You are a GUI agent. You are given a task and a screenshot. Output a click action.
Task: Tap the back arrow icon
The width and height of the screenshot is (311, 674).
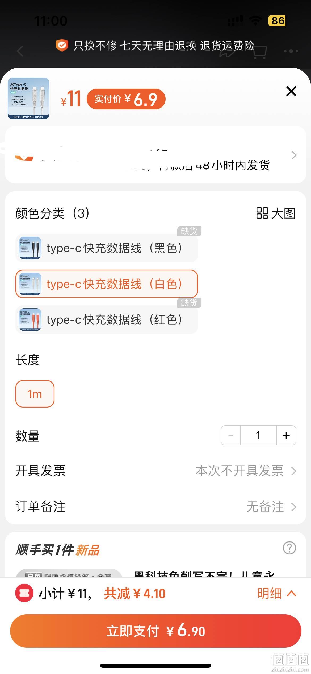point(20,51)
